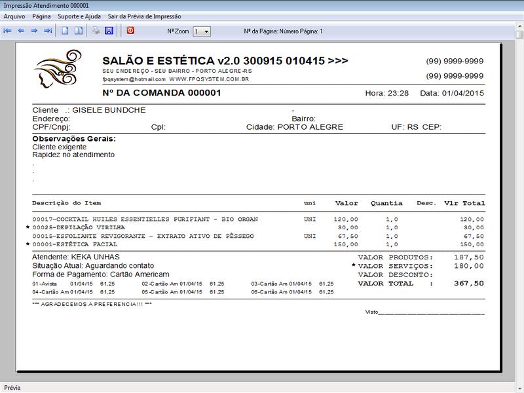This screenshot has width=524, height=393.
Task: Click 'VALOR SERVIÇOS:' label
Action: pyautogui.click(x=396, y=266)
